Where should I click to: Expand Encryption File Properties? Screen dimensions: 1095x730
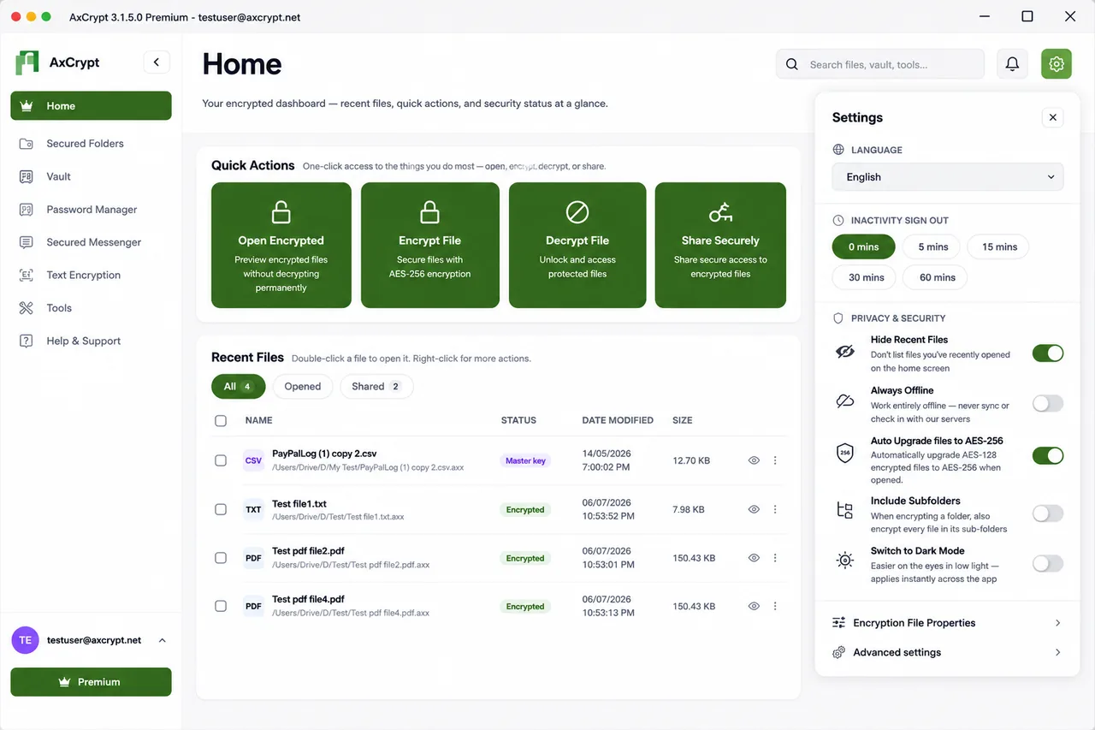tap(948, 623)
